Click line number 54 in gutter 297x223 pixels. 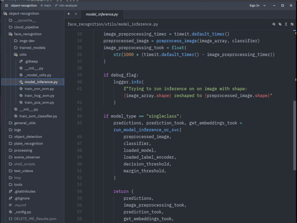pos(79,191)
